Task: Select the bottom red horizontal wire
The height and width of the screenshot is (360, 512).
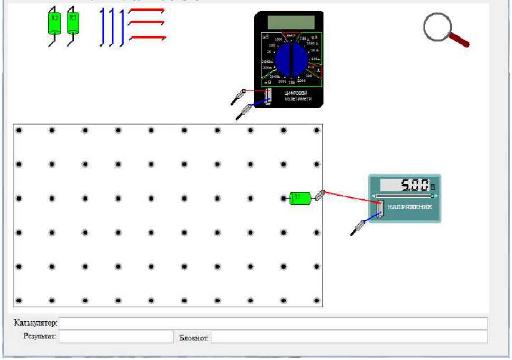Action: coord(147,38)
